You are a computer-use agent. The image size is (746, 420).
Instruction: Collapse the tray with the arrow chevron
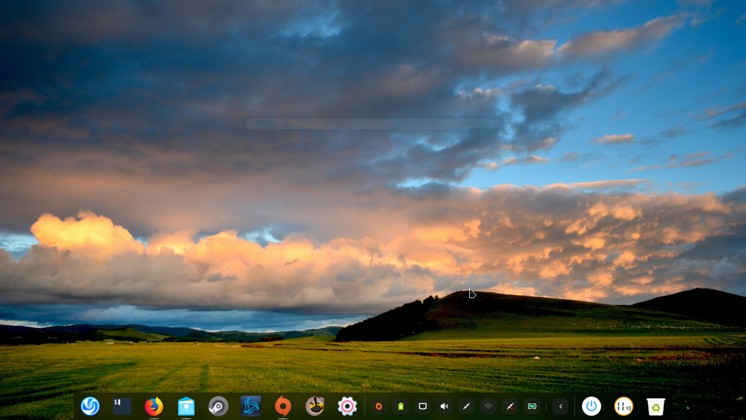point(561,406)
